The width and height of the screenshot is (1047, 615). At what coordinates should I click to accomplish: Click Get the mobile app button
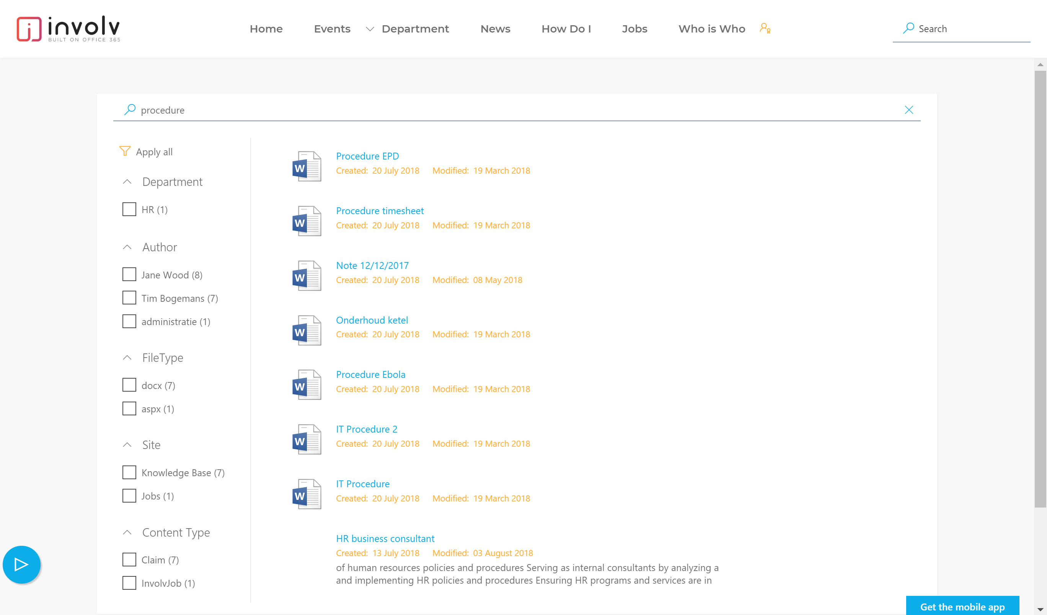(962, 606)
